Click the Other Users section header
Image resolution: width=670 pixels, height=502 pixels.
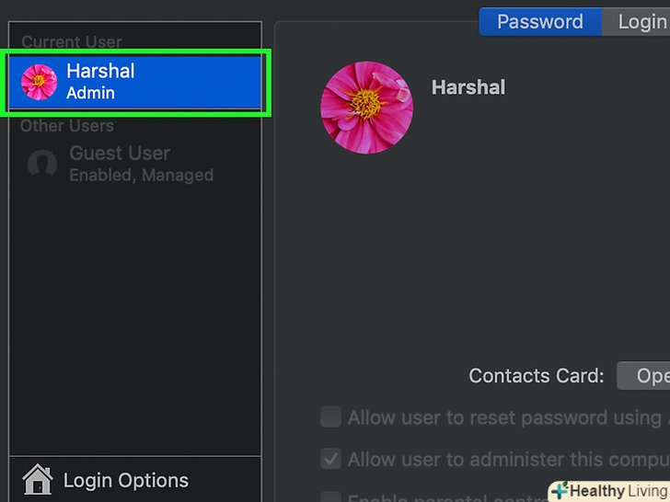click(x=67, y=126)
